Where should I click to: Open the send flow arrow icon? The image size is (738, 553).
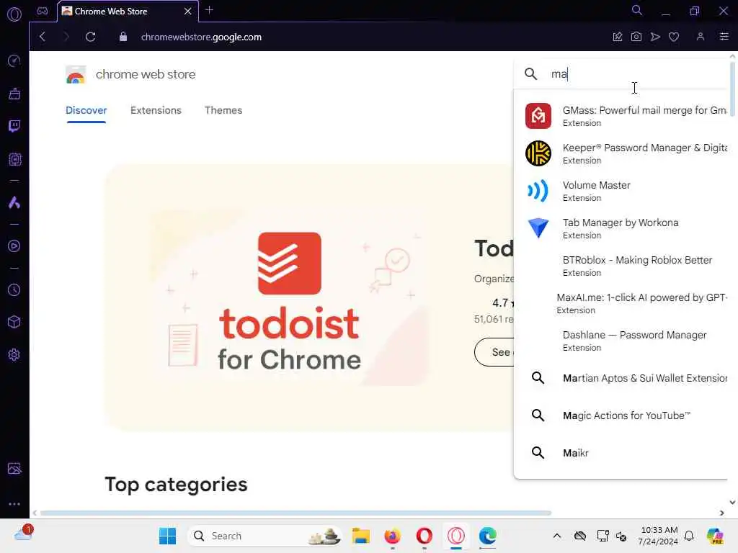pos(655,37)
